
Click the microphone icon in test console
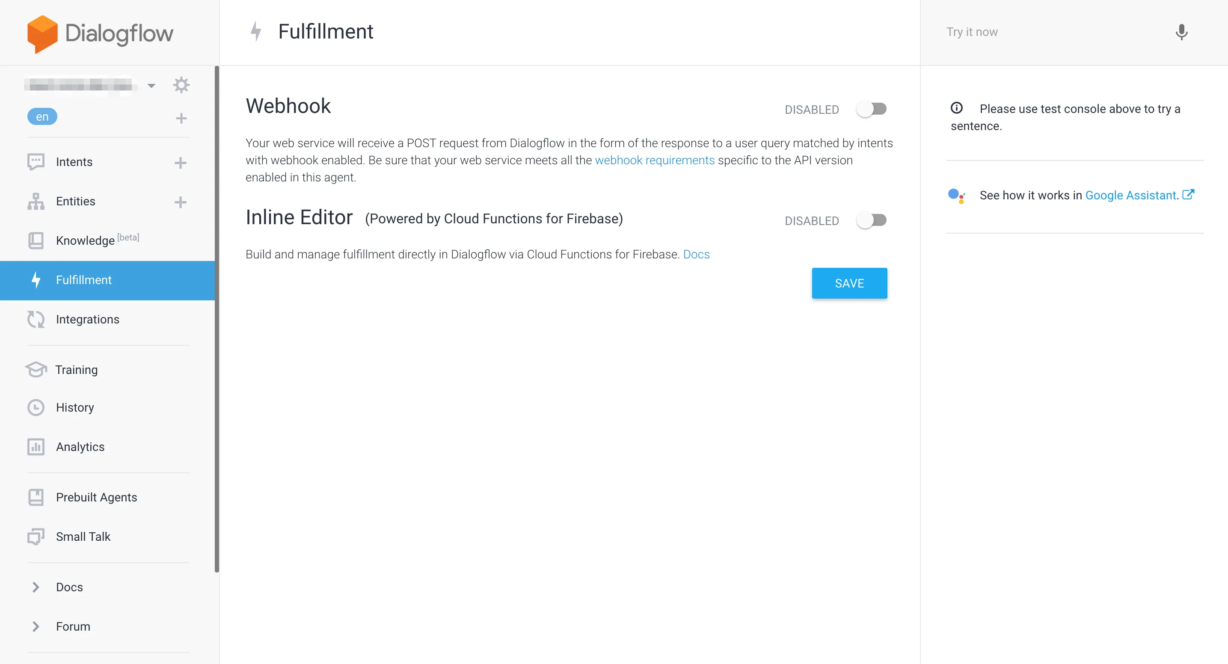point(1181,32)
